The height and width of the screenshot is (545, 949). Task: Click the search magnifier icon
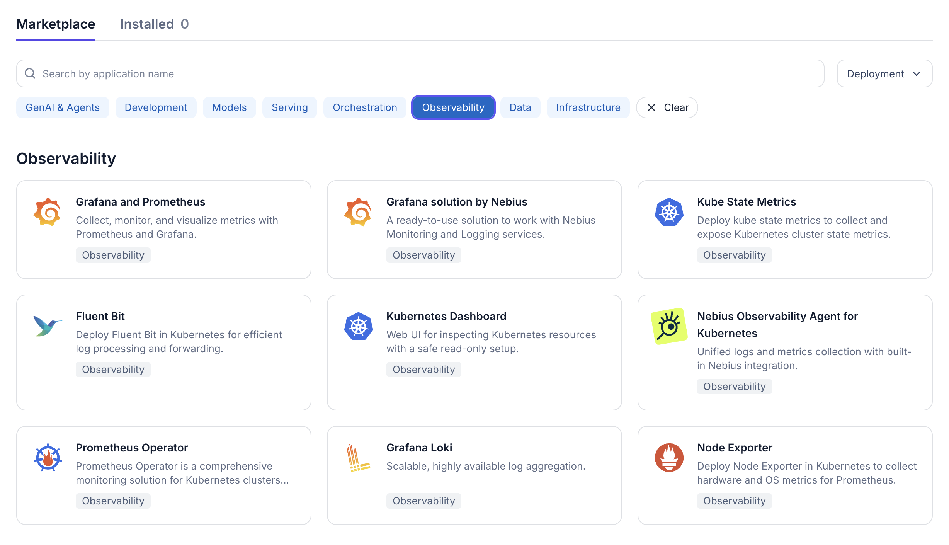click(x=30, y=73)
